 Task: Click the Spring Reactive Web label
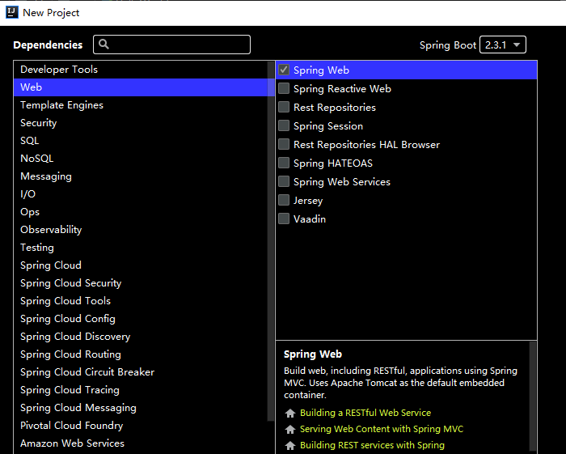click(342, 89)
